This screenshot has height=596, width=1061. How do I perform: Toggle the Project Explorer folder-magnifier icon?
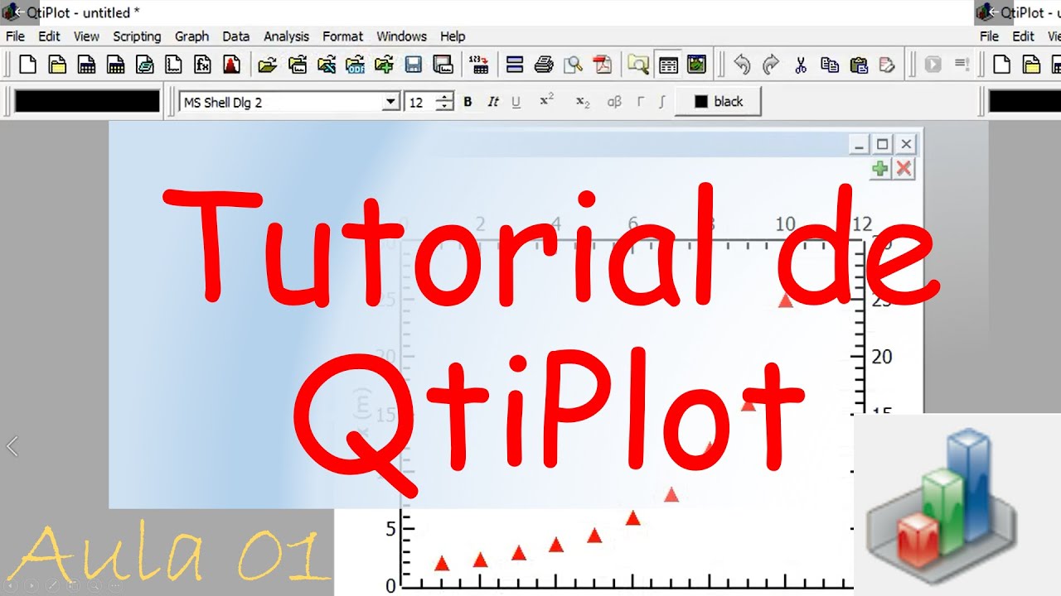pyautogui.click(x=638, y=65)
